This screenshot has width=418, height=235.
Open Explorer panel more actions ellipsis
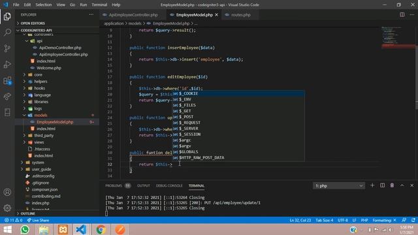tap(91, 14)
